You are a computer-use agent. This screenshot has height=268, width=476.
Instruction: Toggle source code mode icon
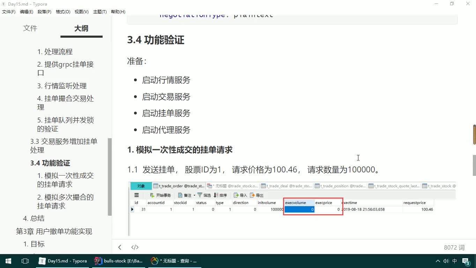135,247
